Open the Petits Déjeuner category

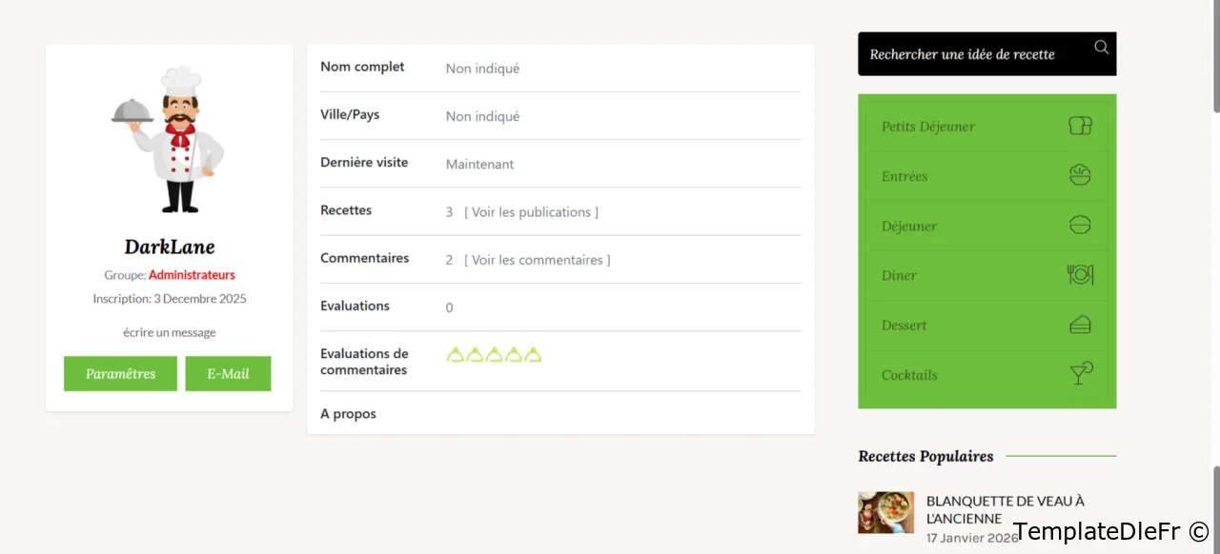[x=927, y=127]
